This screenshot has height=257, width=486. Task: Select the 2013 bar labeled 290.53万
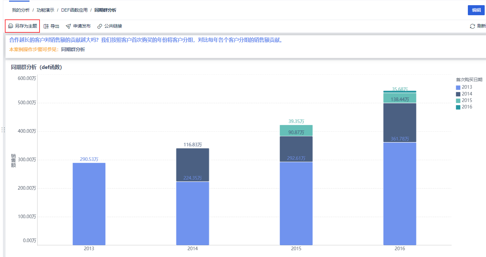pos(89,204)
